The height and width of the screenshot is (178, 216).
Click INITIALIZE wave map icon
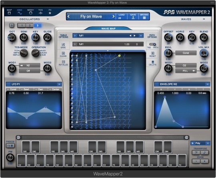(63, 62)
